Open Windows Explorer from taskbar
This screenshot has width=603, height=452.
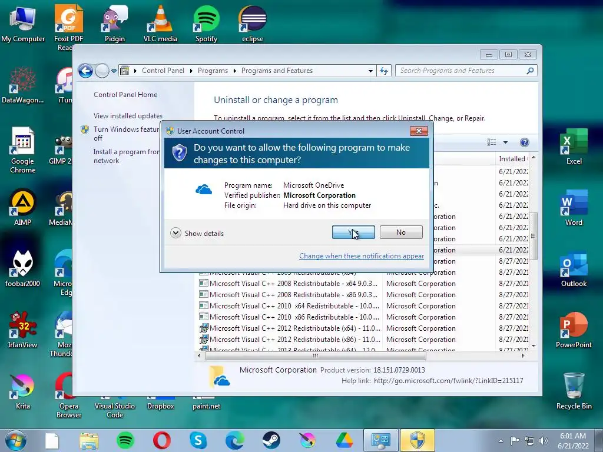pyautogui.click(x=89, y=440)
